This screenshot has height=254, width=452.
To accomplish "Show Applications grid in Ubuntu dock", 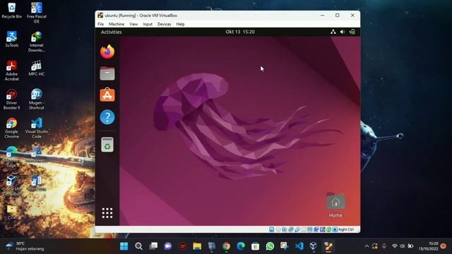I will point(107,213).
